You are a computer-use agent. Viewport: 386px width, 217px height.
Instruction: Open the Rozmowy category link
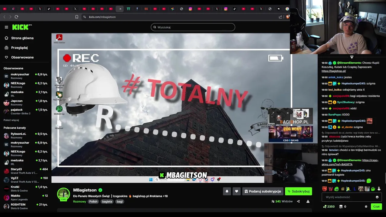coord(80,202)
